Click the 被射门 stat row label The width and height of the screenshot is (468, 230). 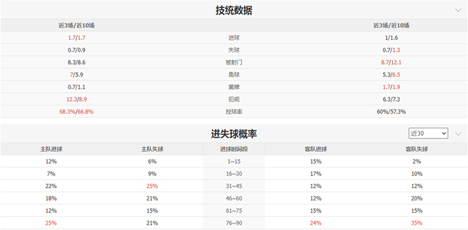point(233,62)
